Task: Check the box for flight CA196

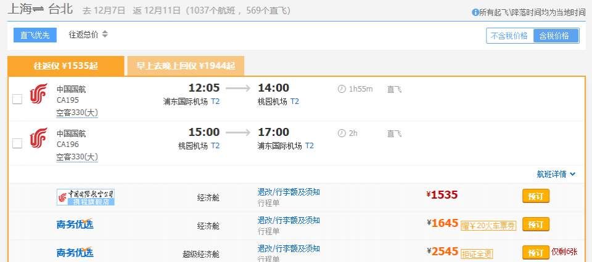Action: pyautogui.click(x=17, y=143)
